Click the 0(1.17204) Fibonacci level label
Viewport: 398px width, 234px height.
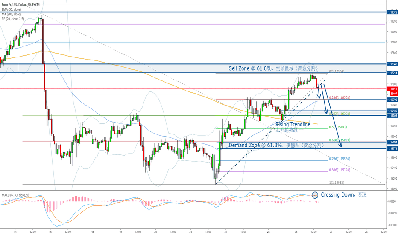pos(337,71)
